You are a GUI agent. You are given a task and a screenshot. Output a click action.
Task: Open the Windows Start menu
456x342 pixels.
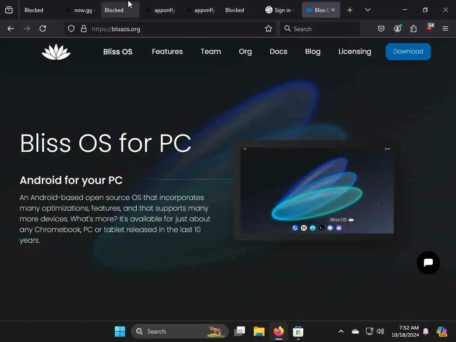pyautogui.click(x=120, y=331)
